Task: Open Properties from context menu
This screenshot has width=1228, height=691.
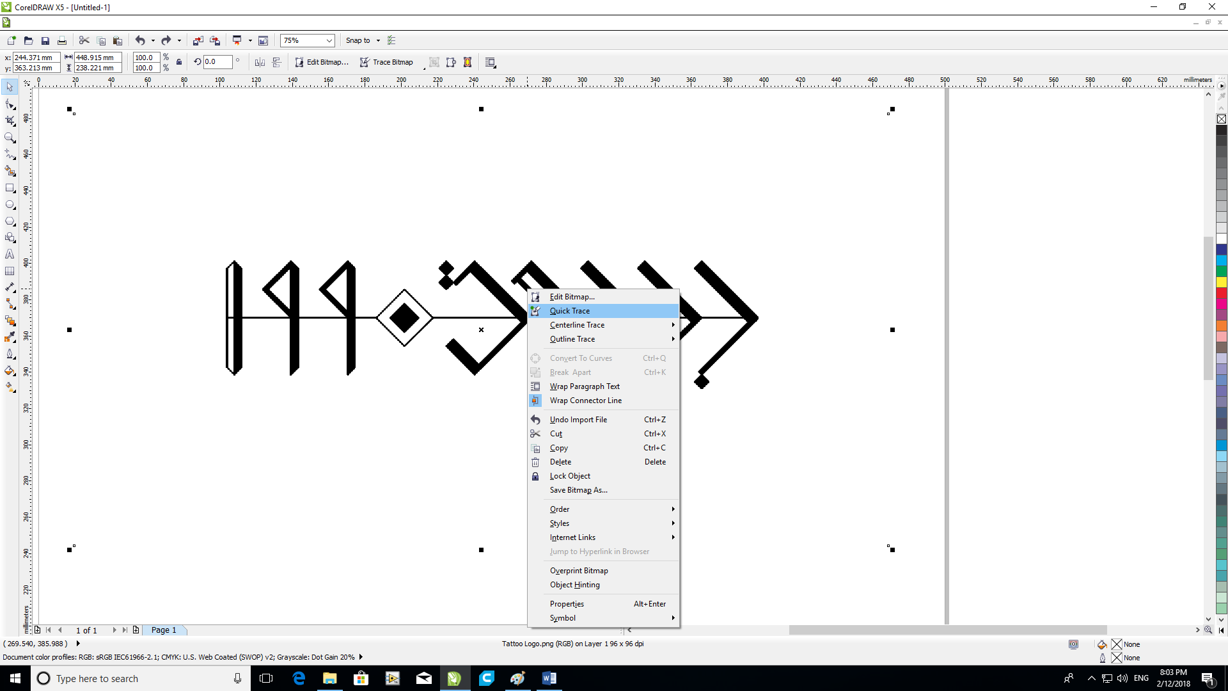Action: (x=603, y=604)
